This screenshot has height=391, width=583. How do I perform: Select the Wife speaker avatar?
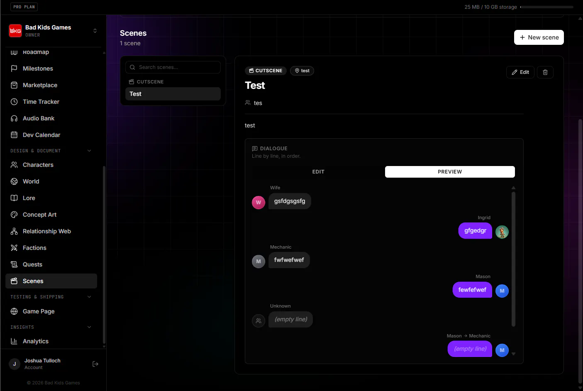click(258, 203)
